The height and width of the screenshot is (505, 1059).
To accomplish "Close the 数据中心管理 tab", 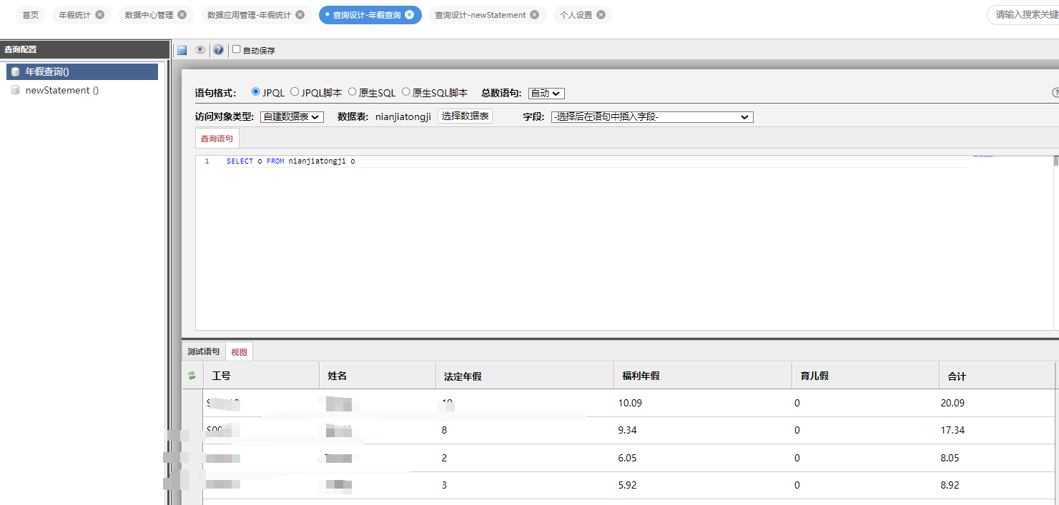I will click(x=182, y=15).
